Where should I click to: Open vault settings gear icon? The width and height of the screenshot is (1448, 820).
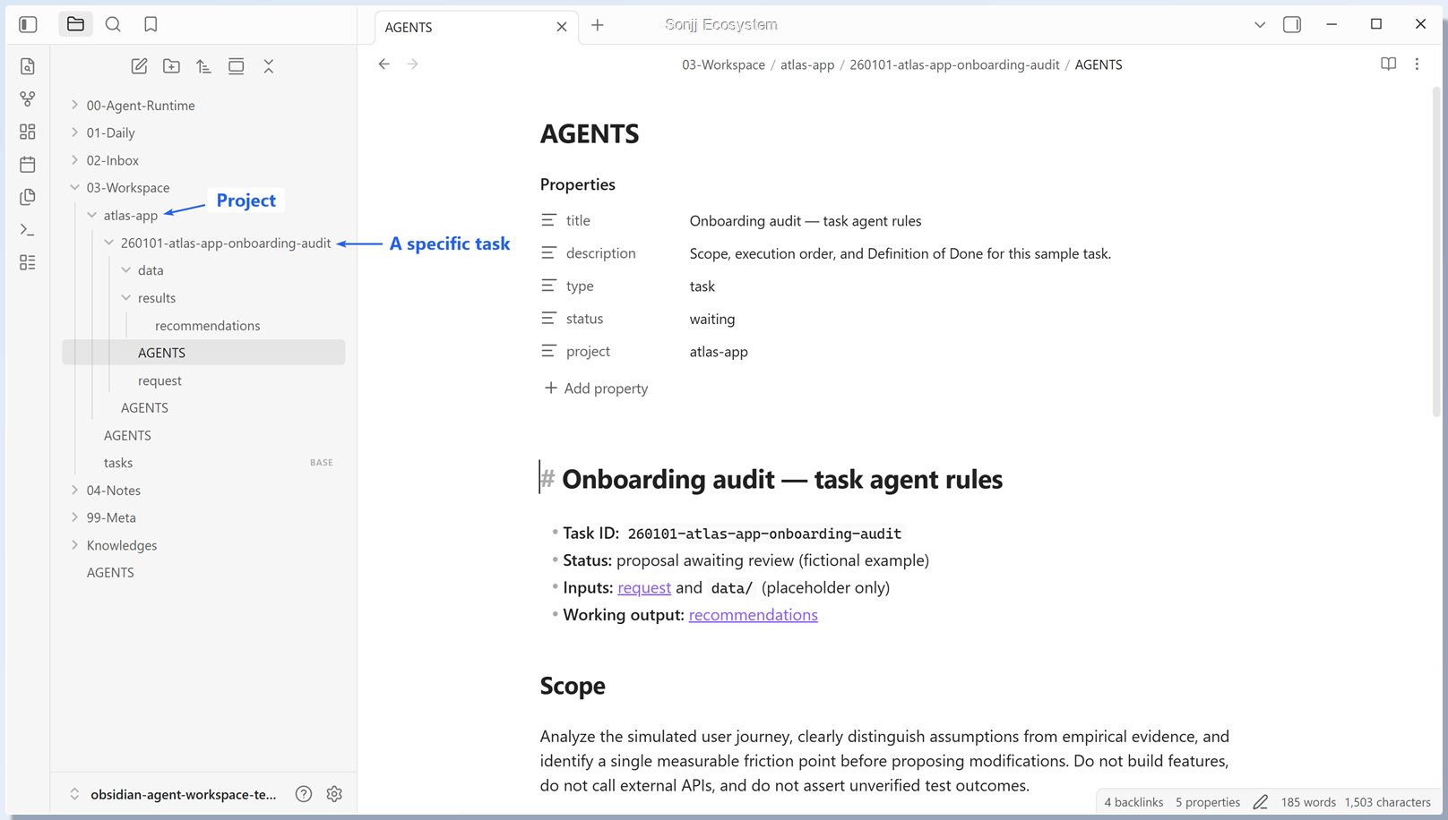pyautogui.click(x=334, y=794)
